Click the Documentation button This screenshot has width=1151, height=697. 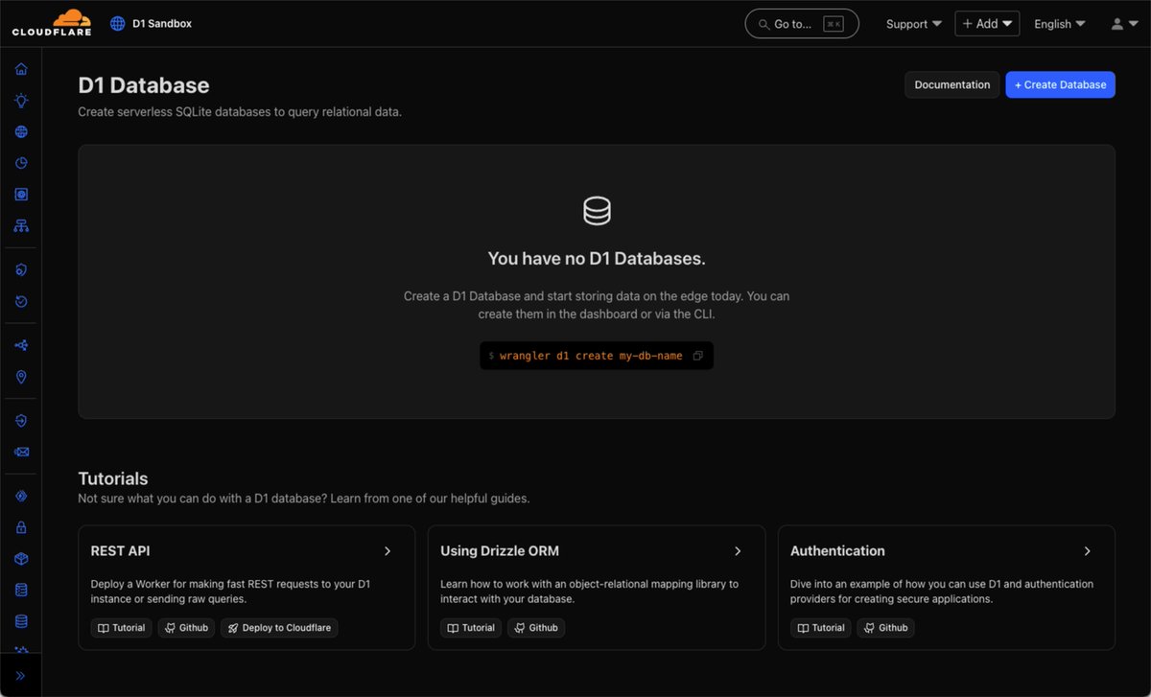(952, 84)
